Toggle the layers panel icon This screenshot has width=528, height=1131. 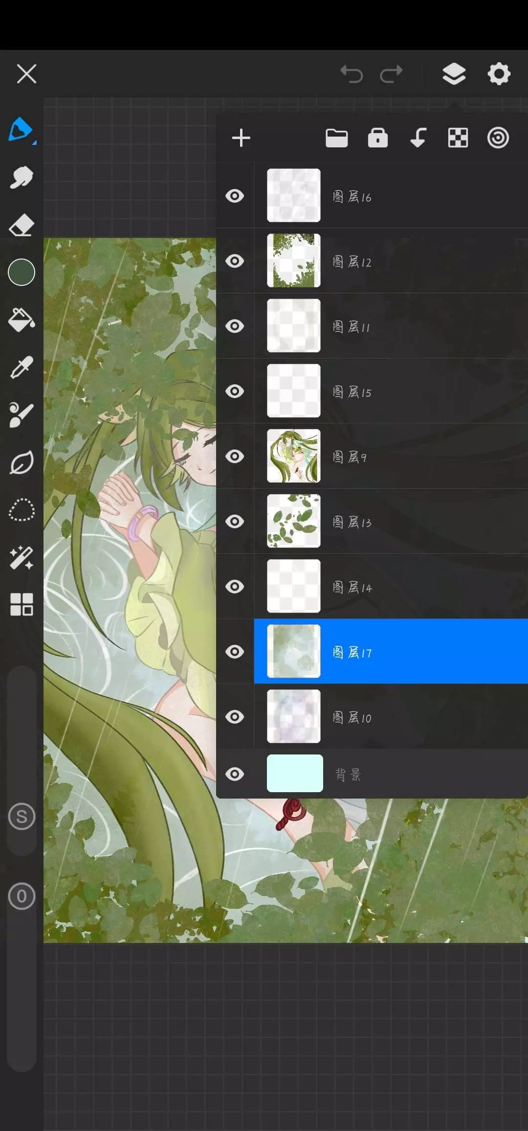(454, 74)
